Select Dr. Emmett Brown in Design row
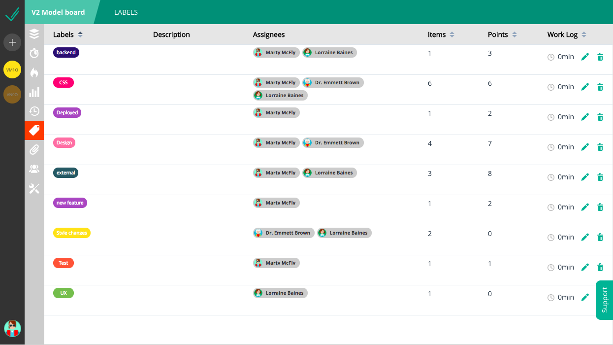The image size is (613, 345). [333, 142]
